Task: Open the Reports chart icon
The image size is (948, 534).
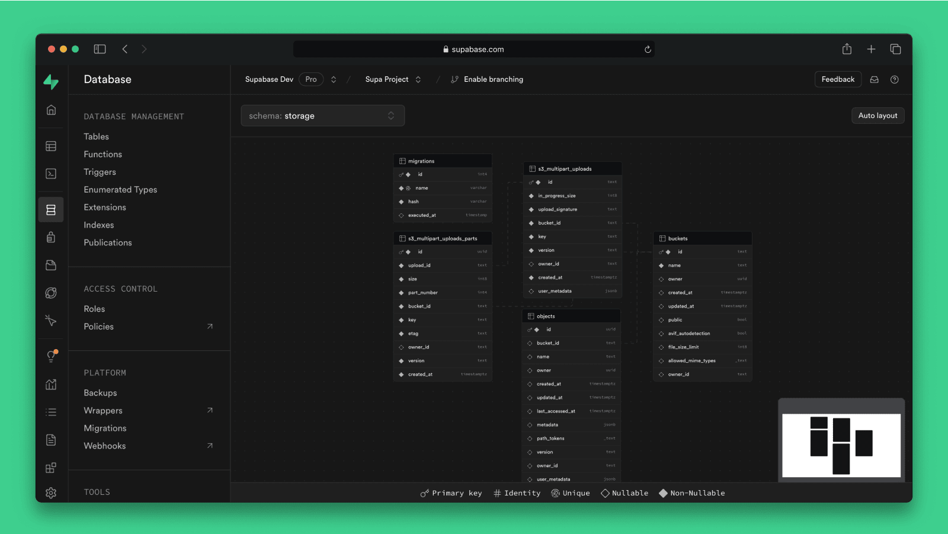Action: pos(51,385)
